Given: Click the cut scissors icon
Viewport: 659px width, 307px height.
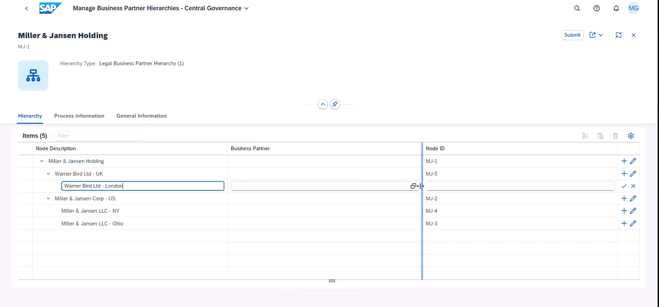Looking at the screenshot, I should pyautogui.click(x=585, y=136).
